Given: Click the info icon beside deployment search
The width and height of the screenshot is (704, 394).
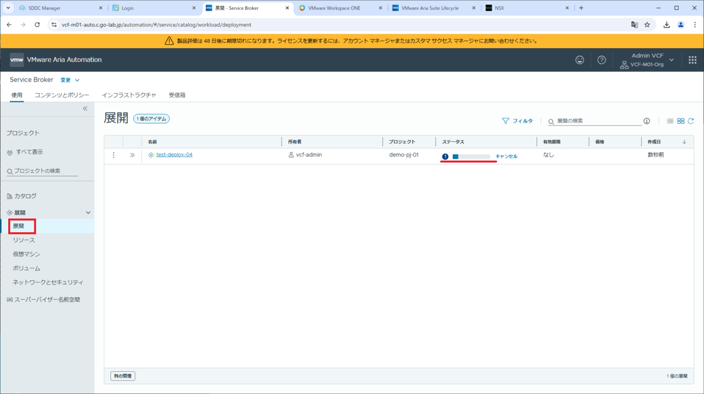Looking at the screenshot, I should [647, 121].
